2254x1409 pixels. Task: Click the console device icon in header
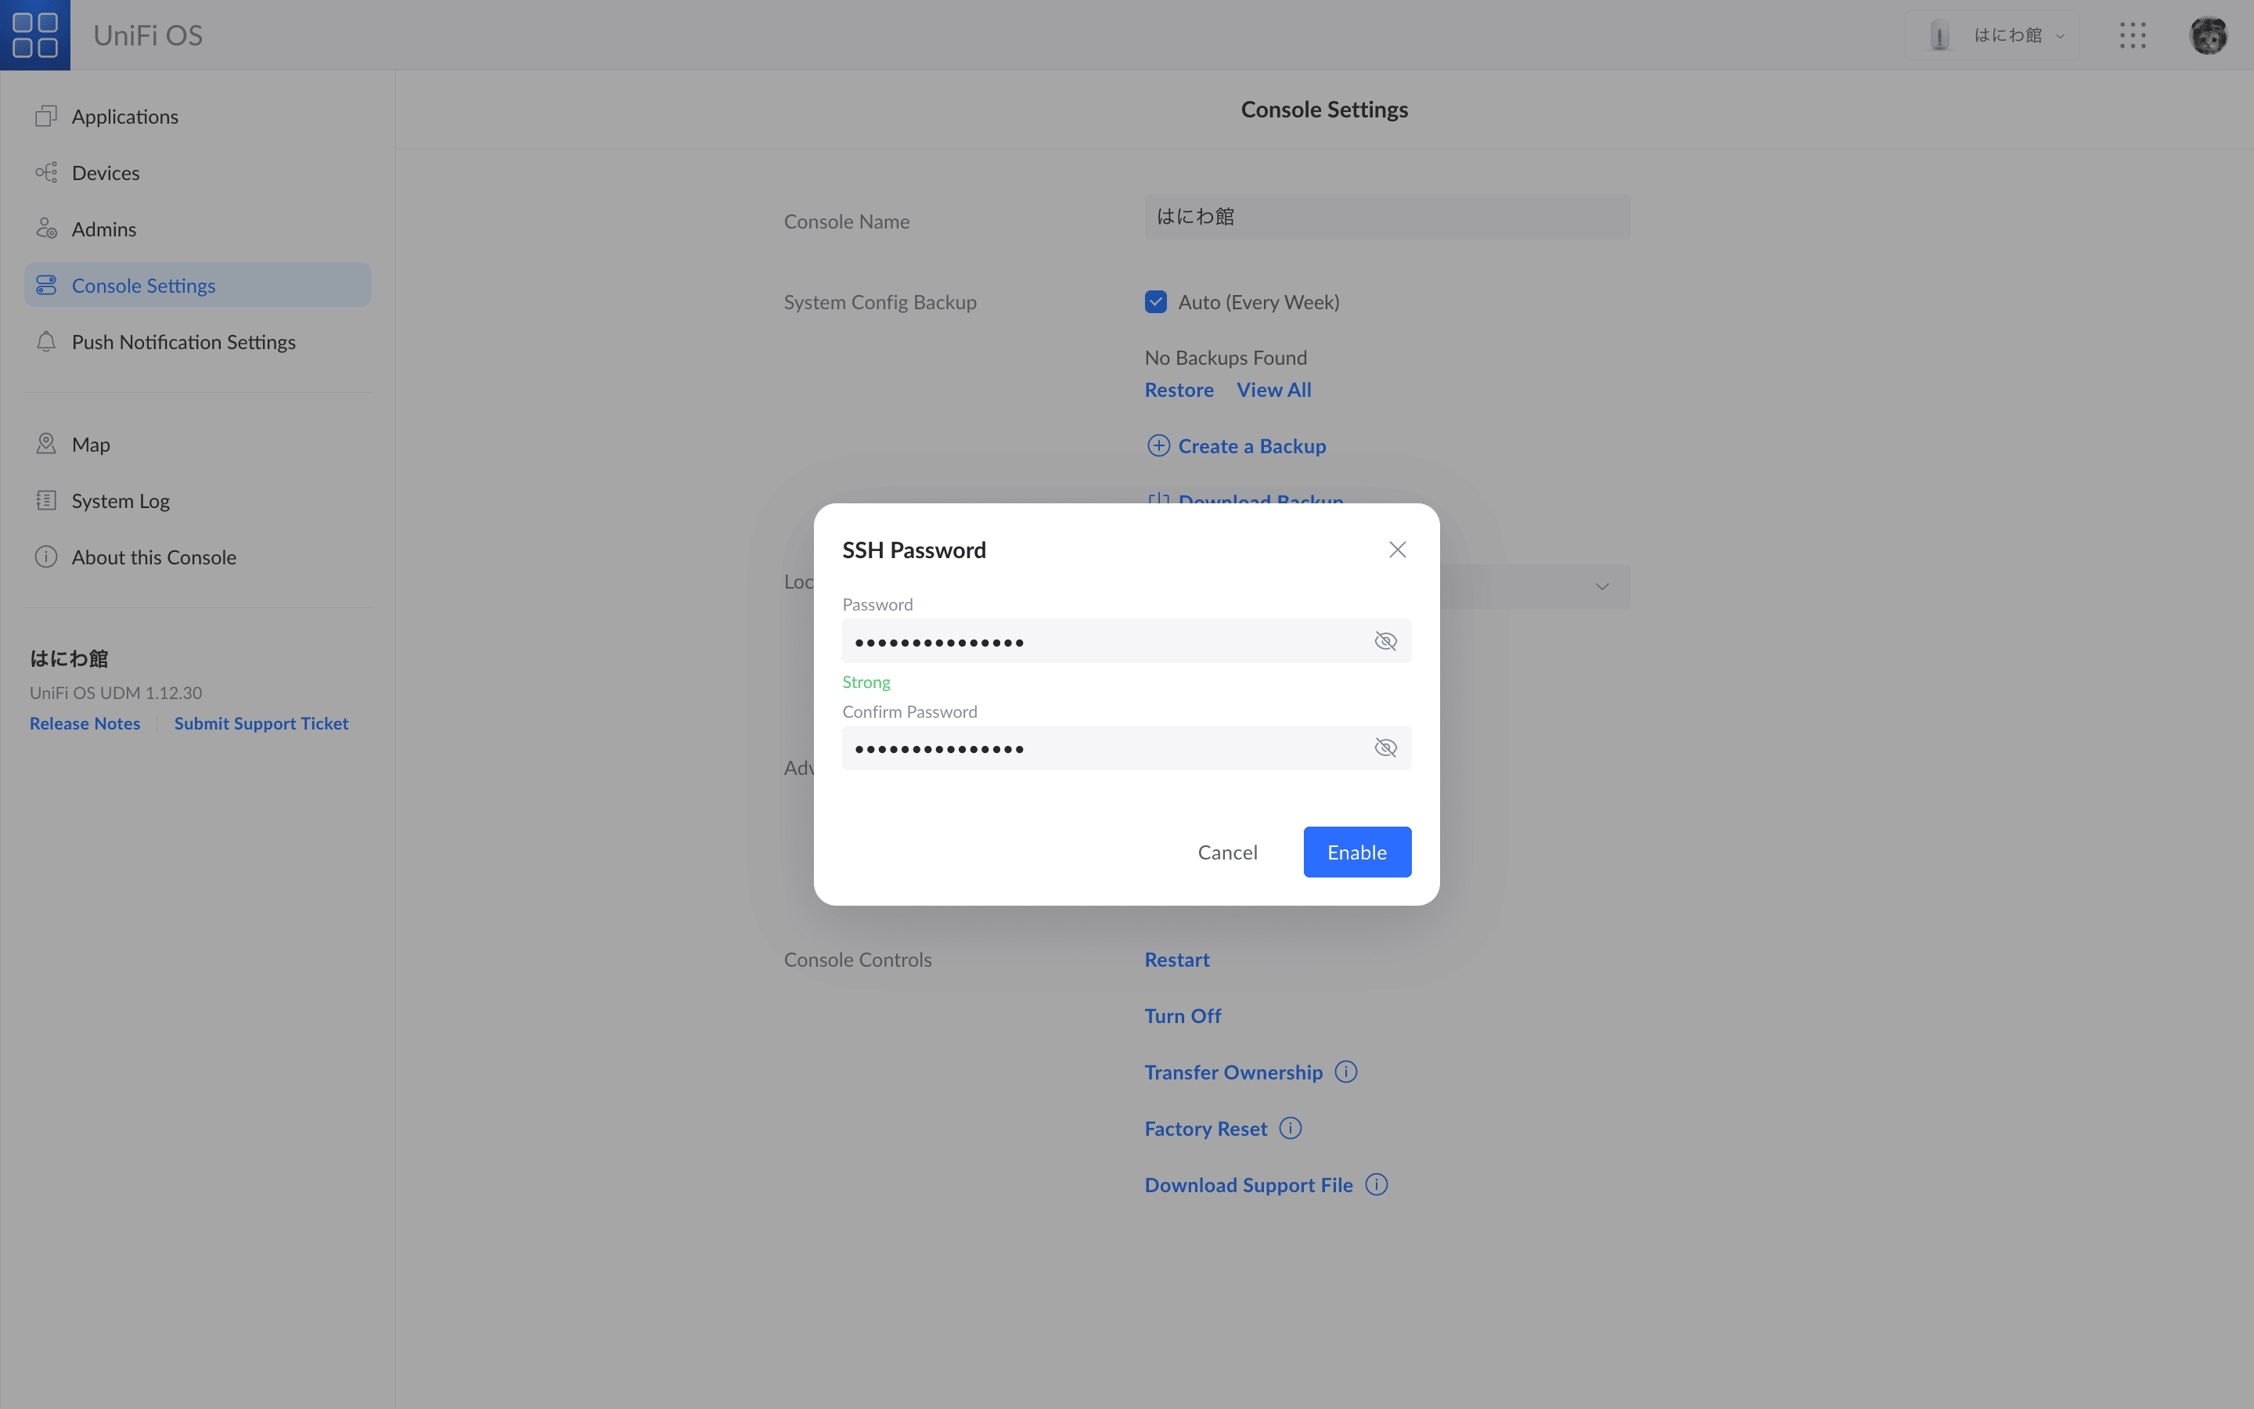click(1939, 35)
